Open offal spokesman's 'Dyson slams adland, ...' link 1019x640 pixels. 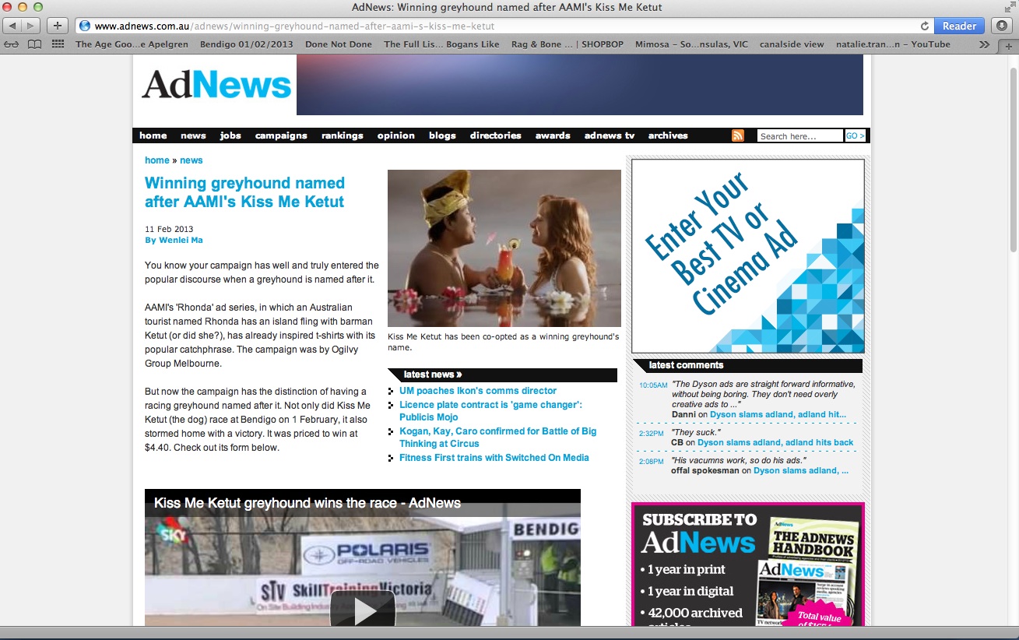801,470
